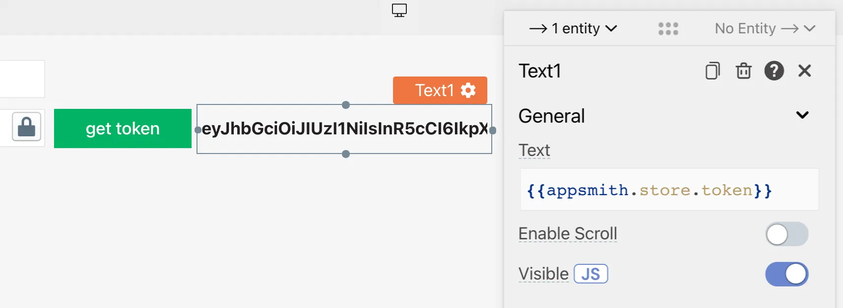Close the Text1 property pane
843x308 pixels.
(x=804, y=71)
